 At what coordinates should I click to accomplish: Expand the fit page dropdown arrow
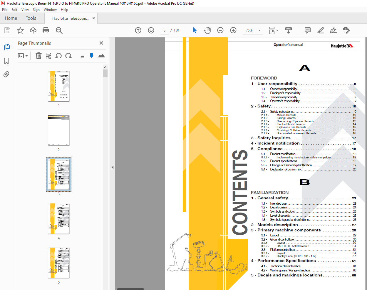coord(277,30)
